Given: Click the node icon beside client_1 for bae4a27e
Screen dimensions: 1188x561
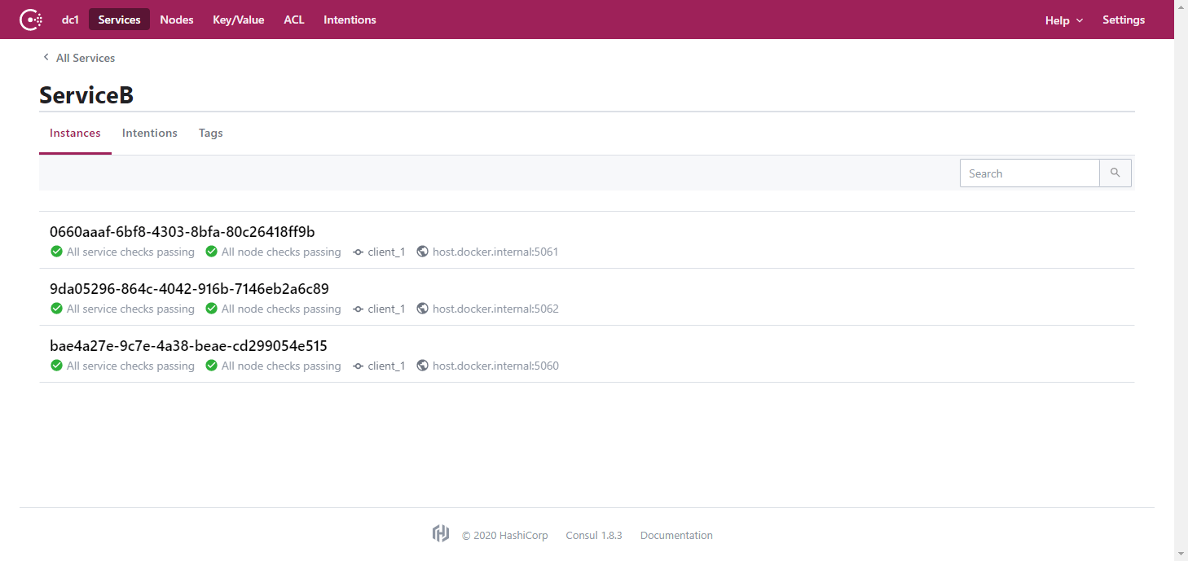Looking at the screenshot, I should (358, 366).
